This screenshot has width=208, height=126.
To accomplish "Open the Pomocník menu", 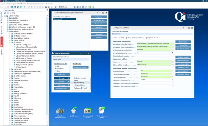I will pyautogui.click(x=49, y=4).
